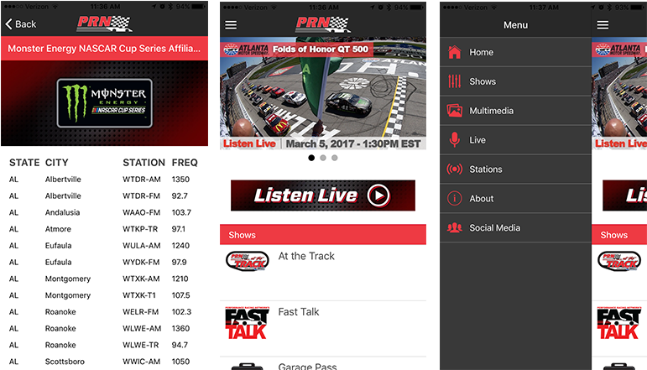Select the About menu item
The width and height of the screenshot is (647, 370).
pyautogui.click(x=515, y=198)
